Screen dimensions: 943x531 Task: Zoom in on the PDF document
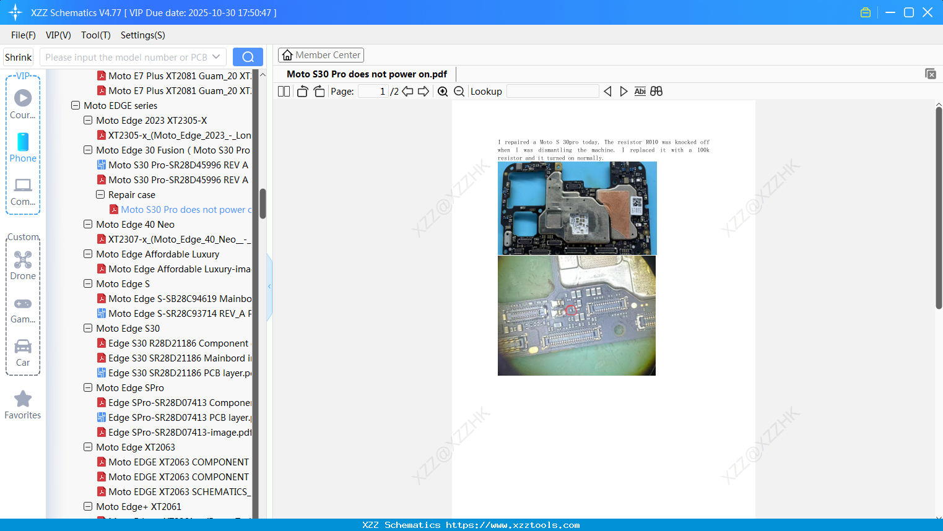click(443, 91)
